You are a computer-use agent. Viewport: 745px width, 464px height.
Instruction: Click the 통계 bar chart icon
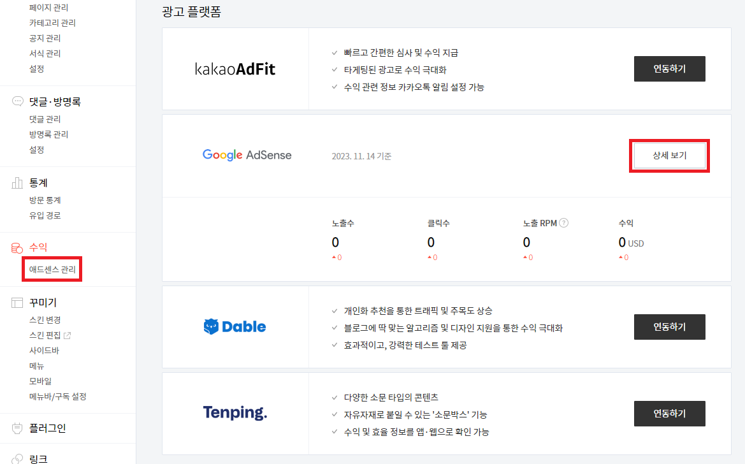17,182
